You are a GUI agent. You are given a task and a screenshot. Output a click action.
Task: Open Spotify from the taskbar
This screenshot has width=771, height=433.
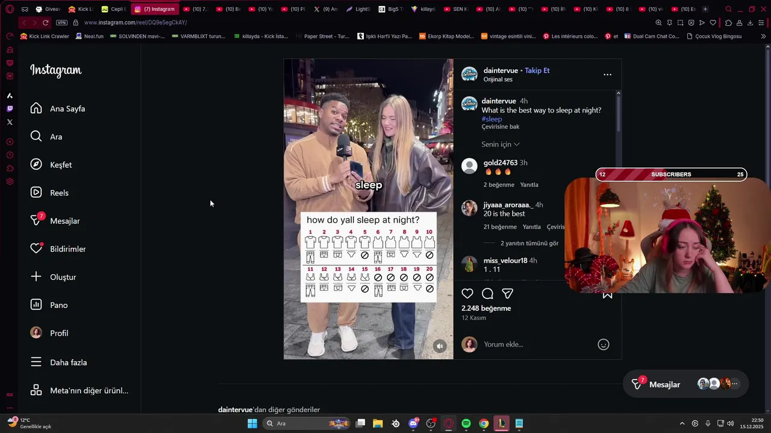point(466,423)
